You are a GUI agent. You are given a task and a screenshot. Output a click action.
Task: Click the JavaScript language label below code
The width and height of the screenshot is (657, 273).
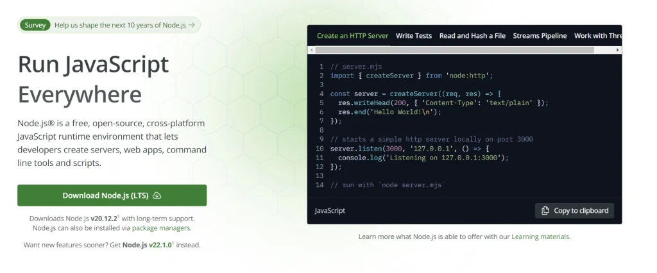click(330, 211)
